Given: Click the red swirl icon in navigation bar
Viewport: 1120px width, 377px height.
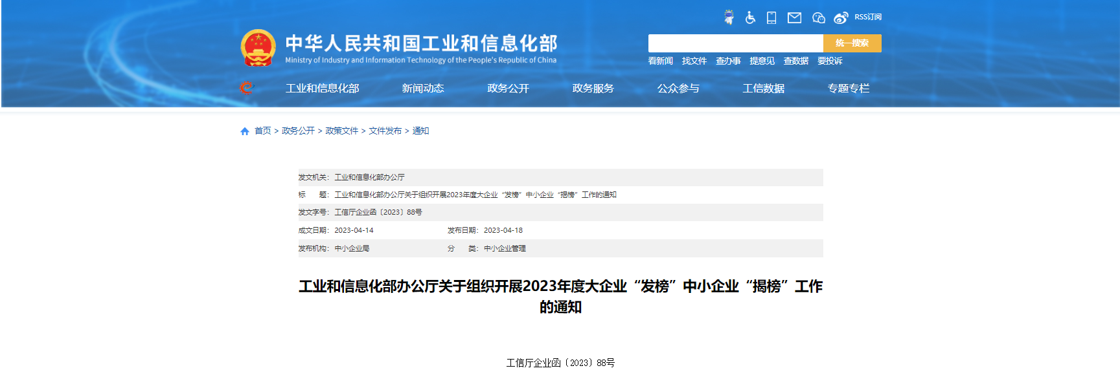Looking at the screenshot, I should [246, 88].
